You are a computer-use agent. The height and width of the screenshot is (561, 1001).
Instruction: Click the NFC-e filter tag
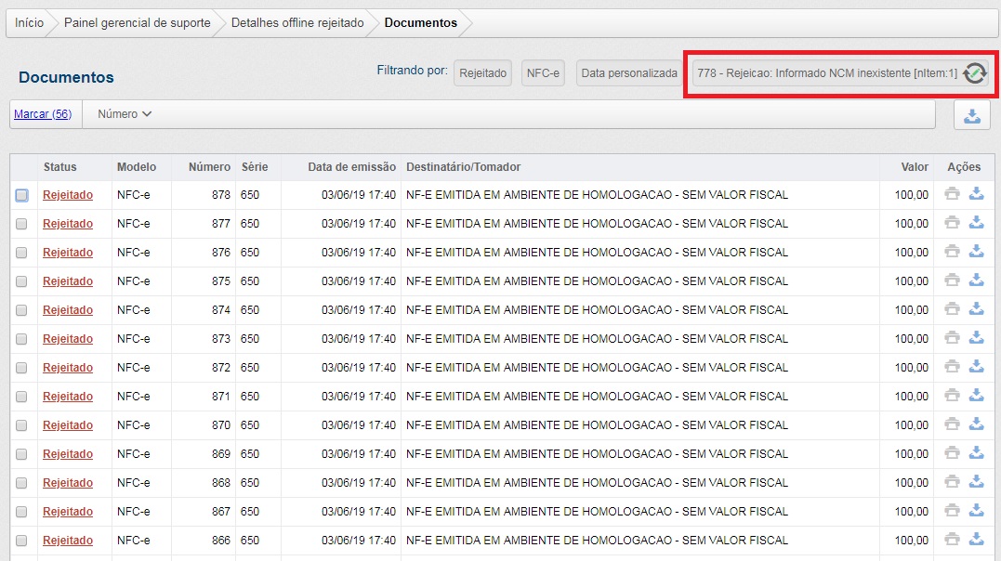click(543, 72)
